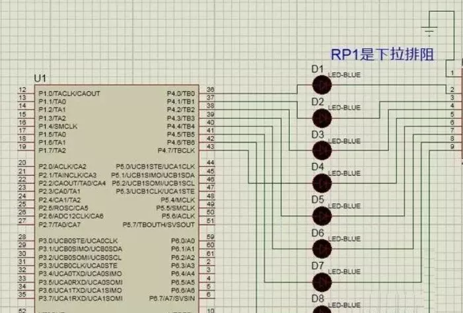This screenshot has width=463, height=313.
Task: Click the D3 LED symbol
Action: click(322, 151)
